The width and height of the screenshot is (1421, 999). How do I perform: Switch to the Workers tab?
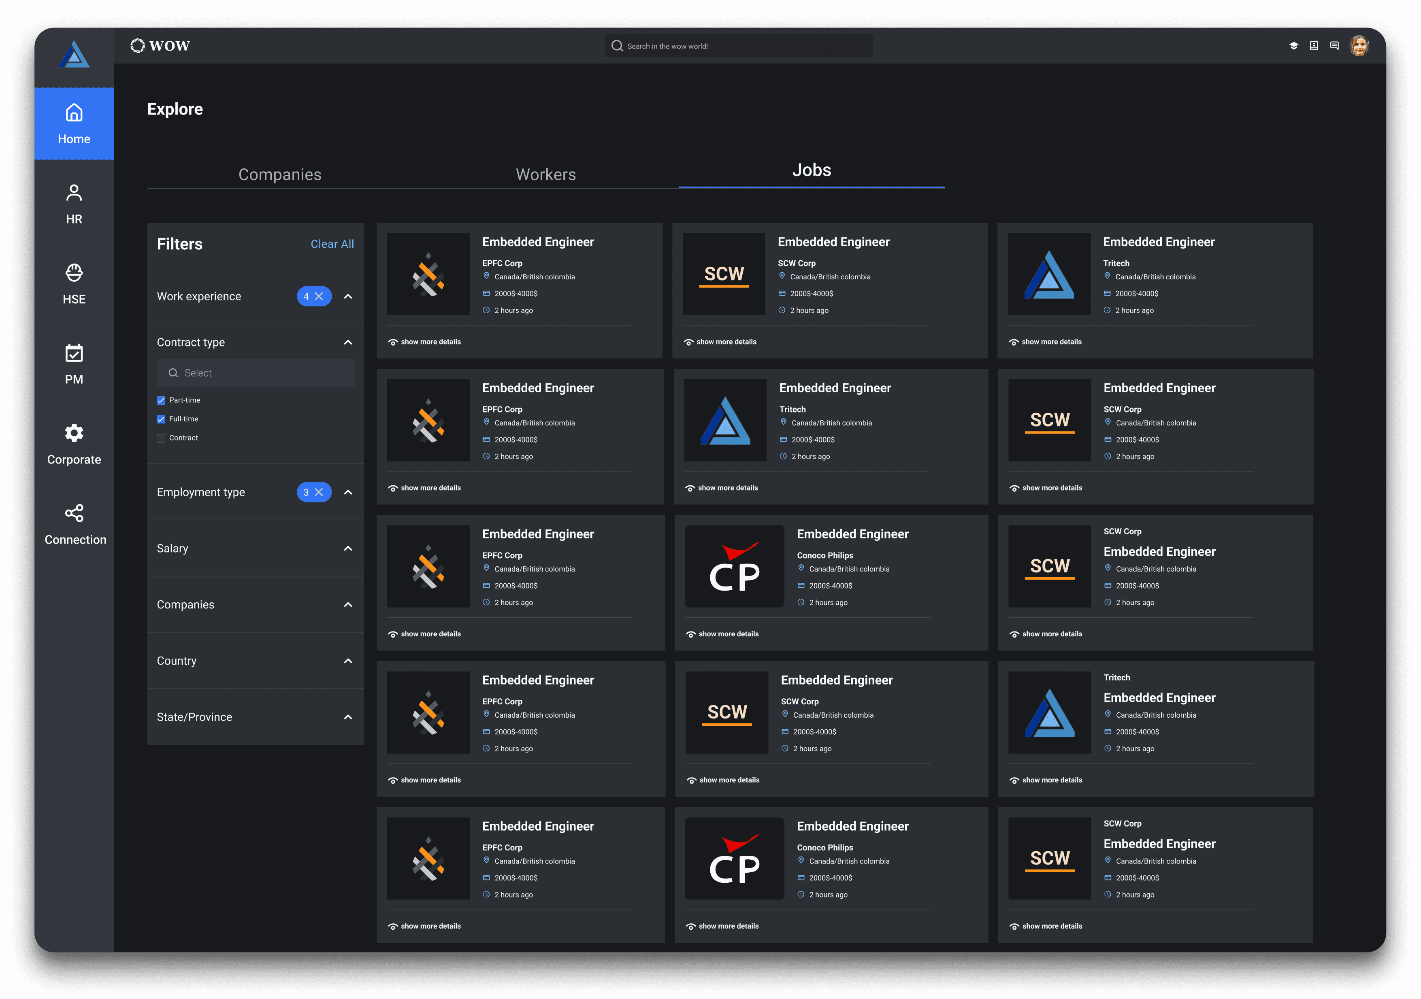pyautogui.click(x=545, y=174)
